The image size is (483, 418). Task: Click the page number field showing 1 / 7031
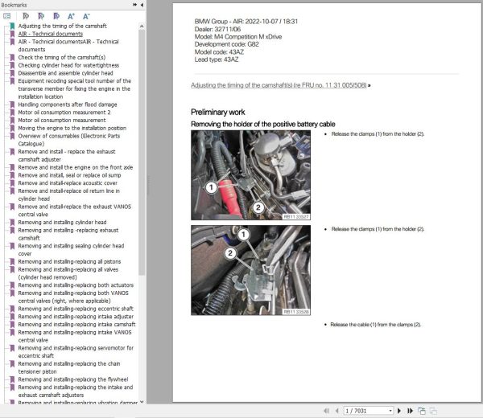365,411
